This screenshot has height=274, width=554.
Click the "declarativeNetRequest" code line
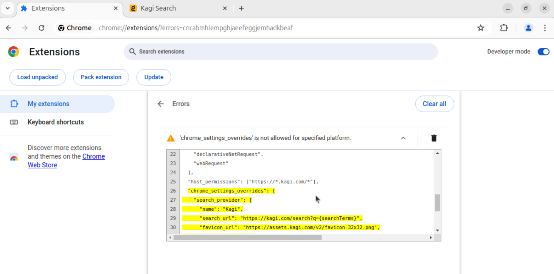pyautogui.click(x=228, y=154)
